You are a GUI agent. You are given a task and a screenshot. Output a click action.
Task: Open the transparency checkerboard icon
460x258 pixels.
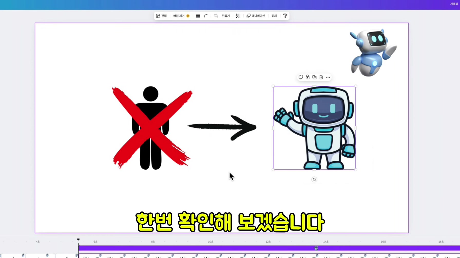tap(238, 16)
